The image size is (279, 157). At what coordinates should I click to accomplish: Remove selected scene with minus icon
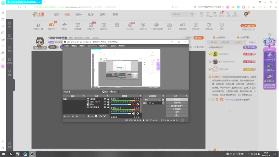tap(68, 116)
